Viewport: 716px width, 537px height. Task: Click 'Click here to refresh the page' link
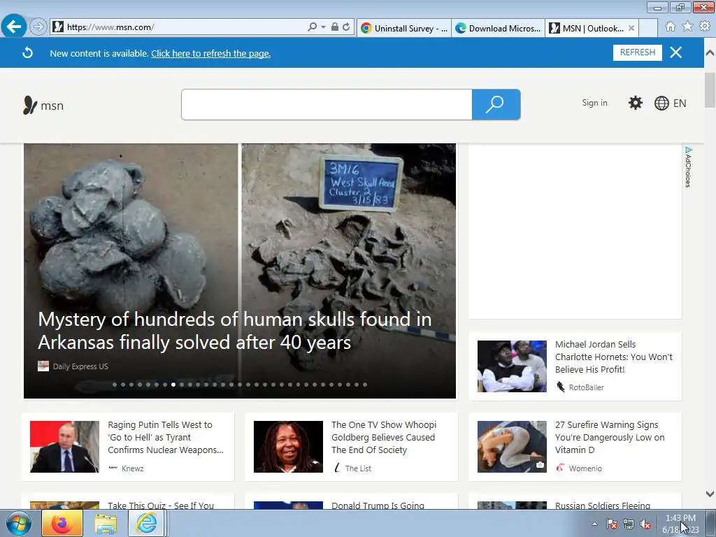211,53
